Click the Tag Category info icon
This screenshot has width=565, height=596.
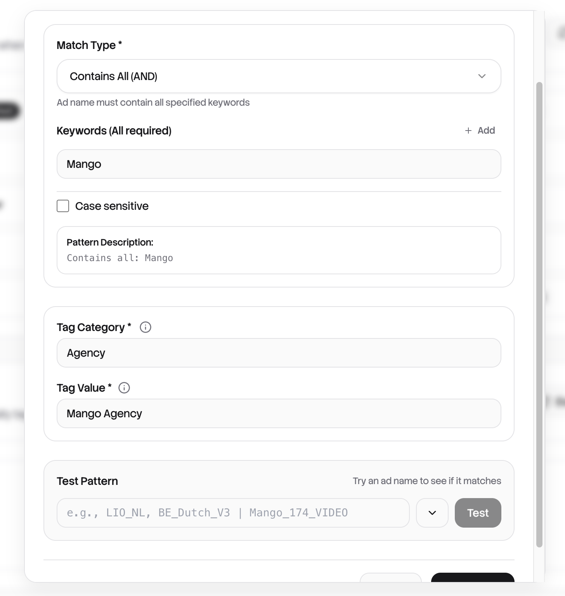pos(145,327)
